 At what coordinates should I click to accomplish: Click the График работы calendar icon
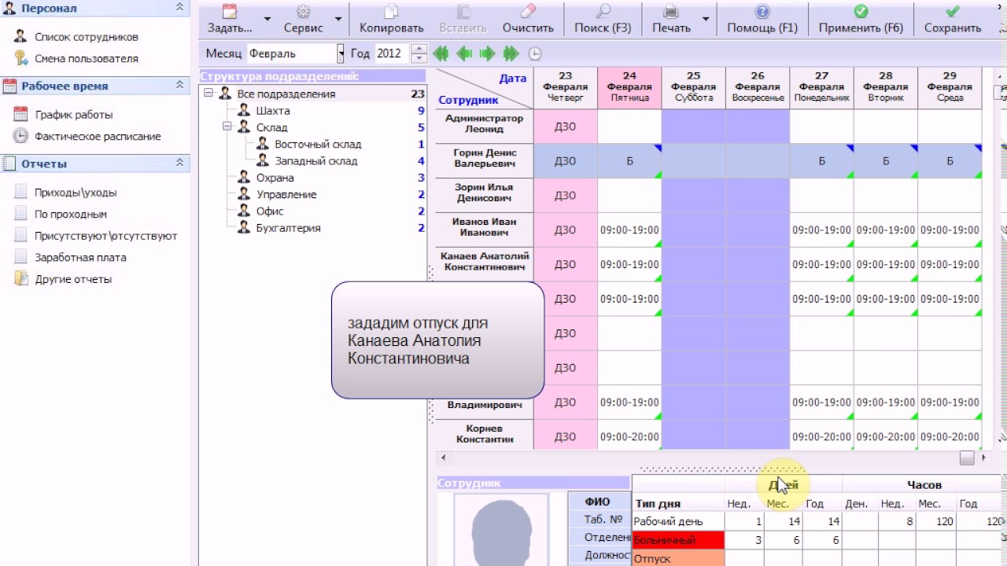pos(20,114)
